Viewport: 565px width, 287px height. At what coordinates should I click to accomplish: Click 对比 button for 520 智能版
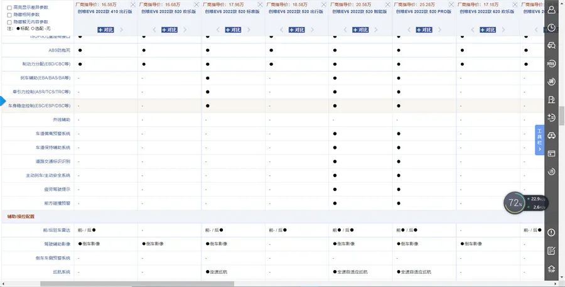pyautogui.click(x=360, y=30)
